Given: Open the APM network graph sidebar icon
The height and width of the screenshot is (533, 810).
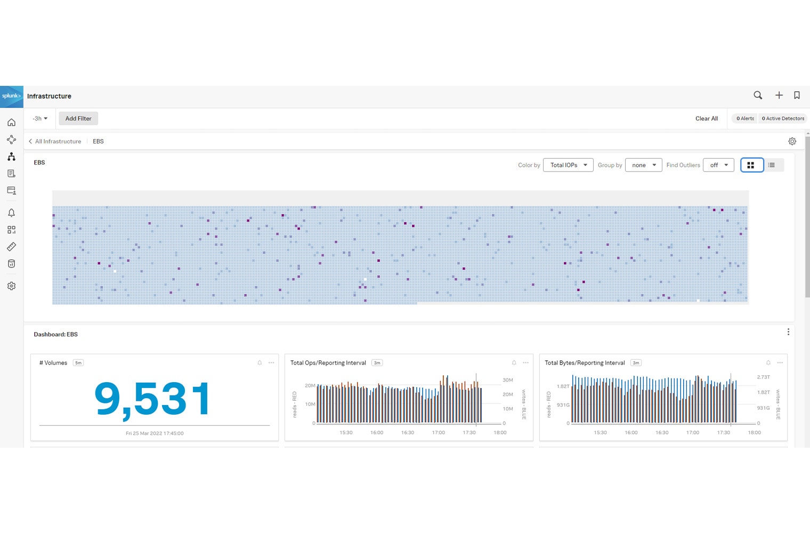Looking at the screenshot, I should [x=11, y=140].
